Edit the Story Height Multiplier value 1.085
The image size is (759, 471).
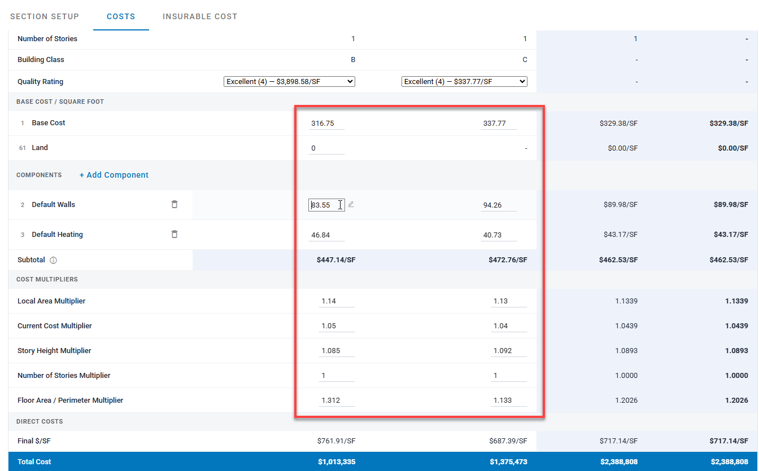tap(337, 350)
